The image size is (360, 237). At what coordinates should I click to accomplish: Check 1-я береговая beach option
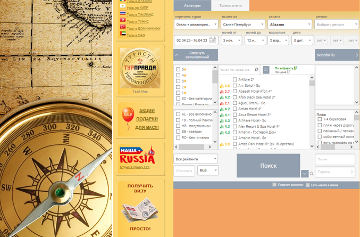click(x=320, y=119)
